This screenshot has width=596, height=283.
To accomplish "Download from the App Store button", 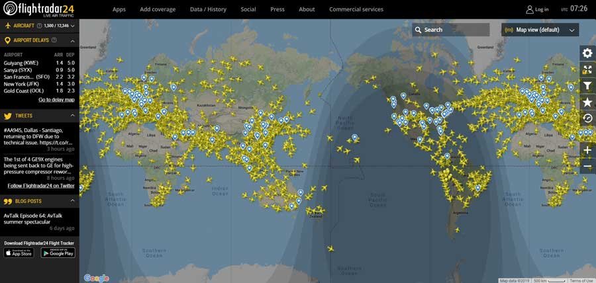I will coord(19,253).
